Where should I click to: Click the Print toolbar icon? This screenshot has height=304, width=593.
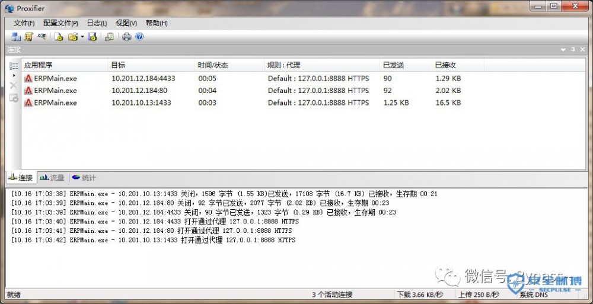tap(127, 37)
